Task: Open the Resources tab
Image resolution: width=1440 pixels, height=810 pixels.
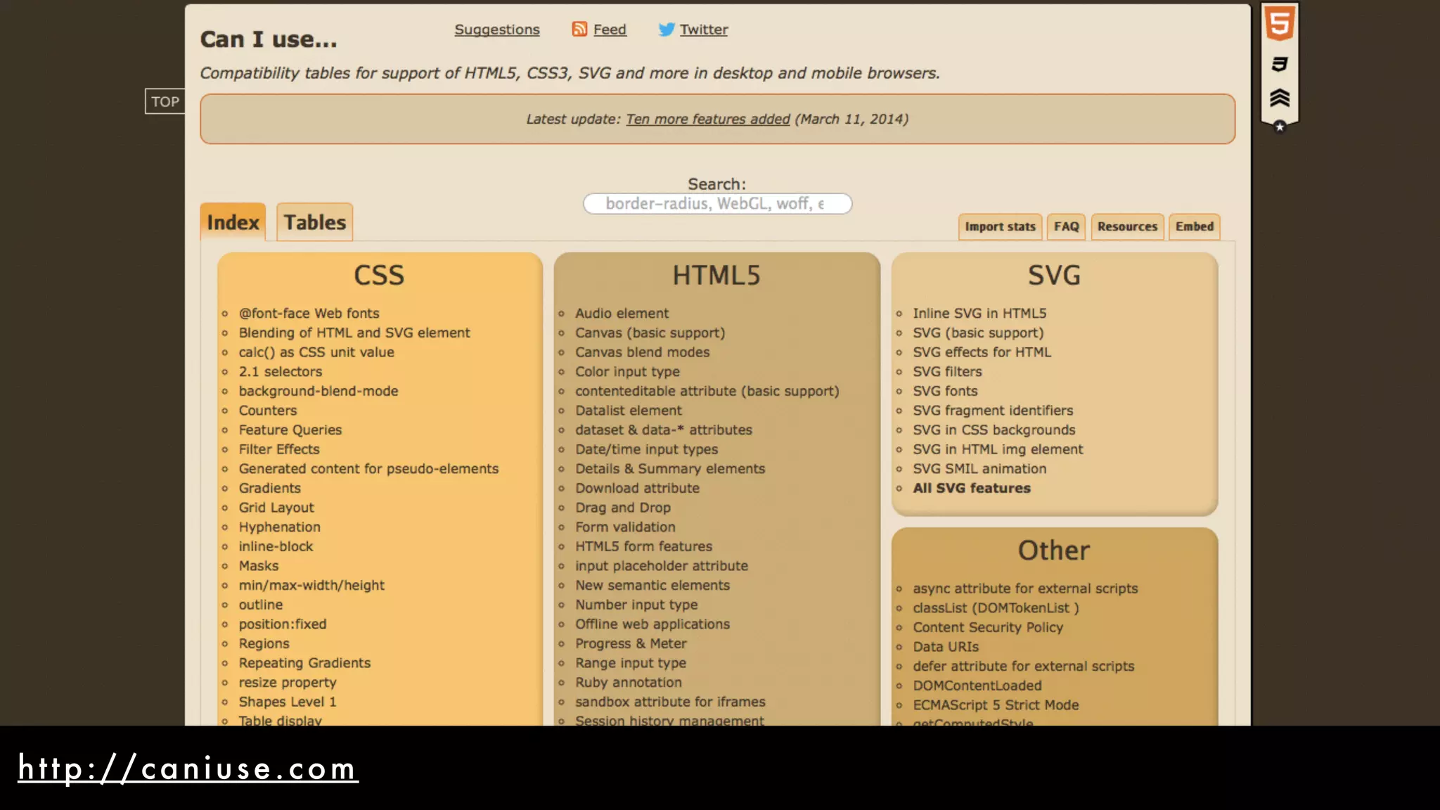Action: click(x=1127, y=226)
